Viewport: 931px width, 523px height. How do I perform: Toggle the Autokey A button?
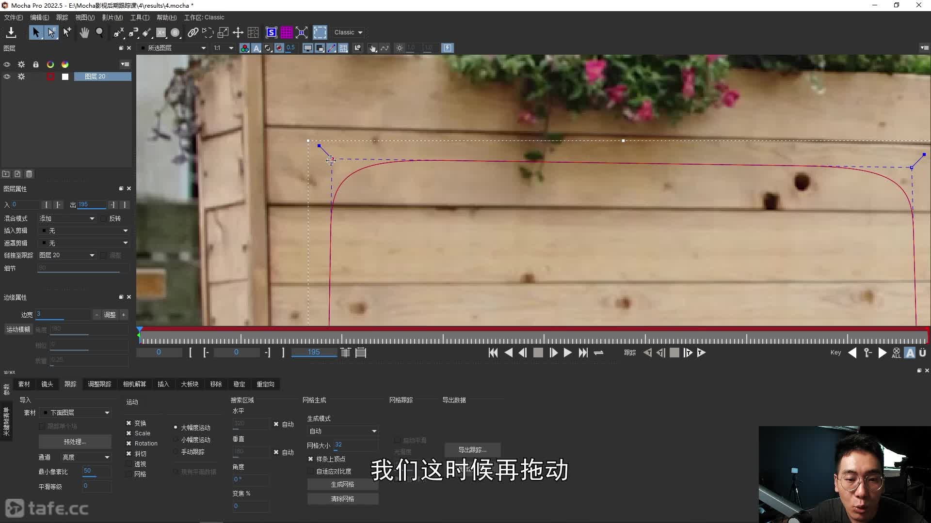910,353
